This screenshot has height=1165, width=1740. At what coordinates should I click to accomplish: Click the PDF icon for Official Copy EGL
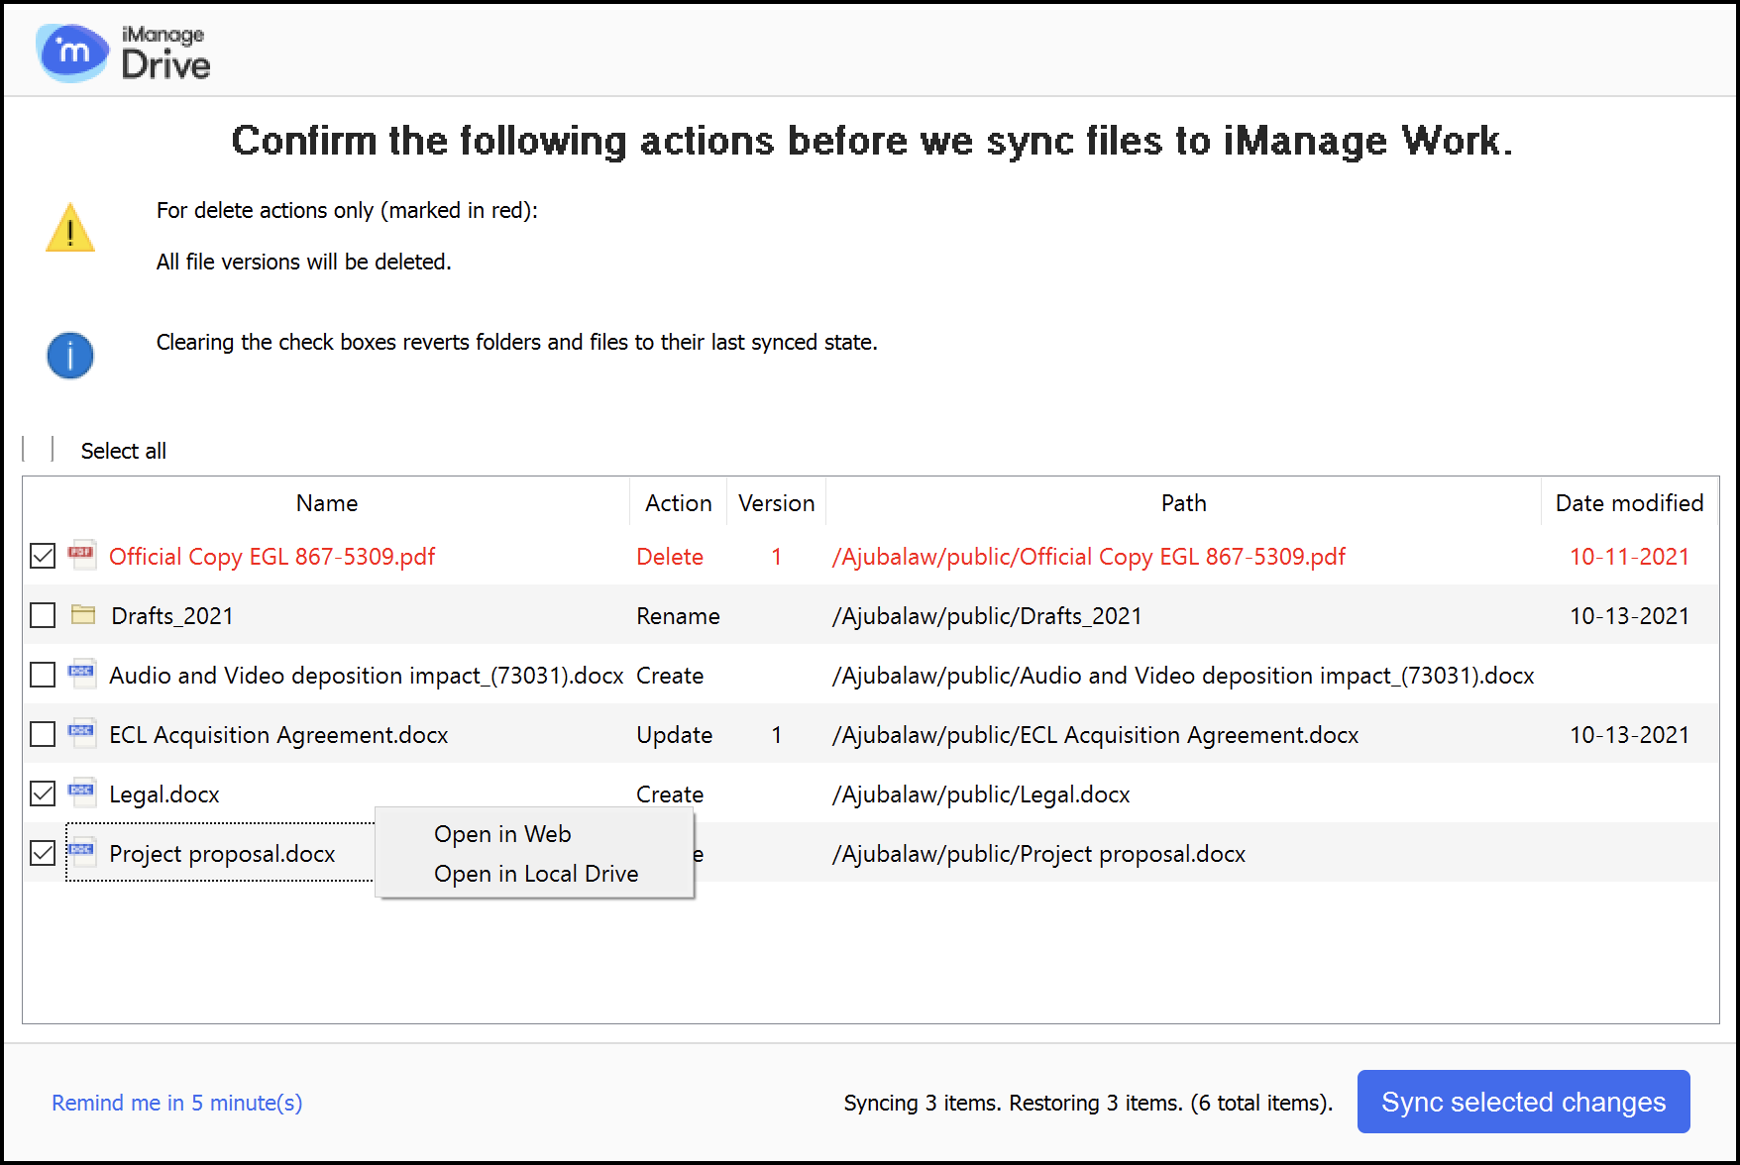(82, 554)
